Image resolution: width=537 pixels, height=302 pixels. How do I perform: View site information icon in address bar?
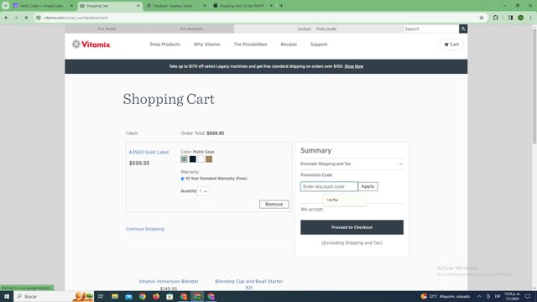click(39, 18)
